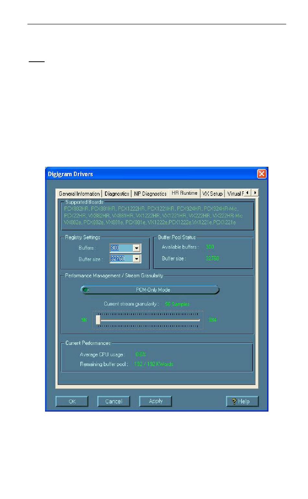Viewport: 308px width, 499px height.
Task: Click the Buffers value field showing 300
Action: [122, 248]
